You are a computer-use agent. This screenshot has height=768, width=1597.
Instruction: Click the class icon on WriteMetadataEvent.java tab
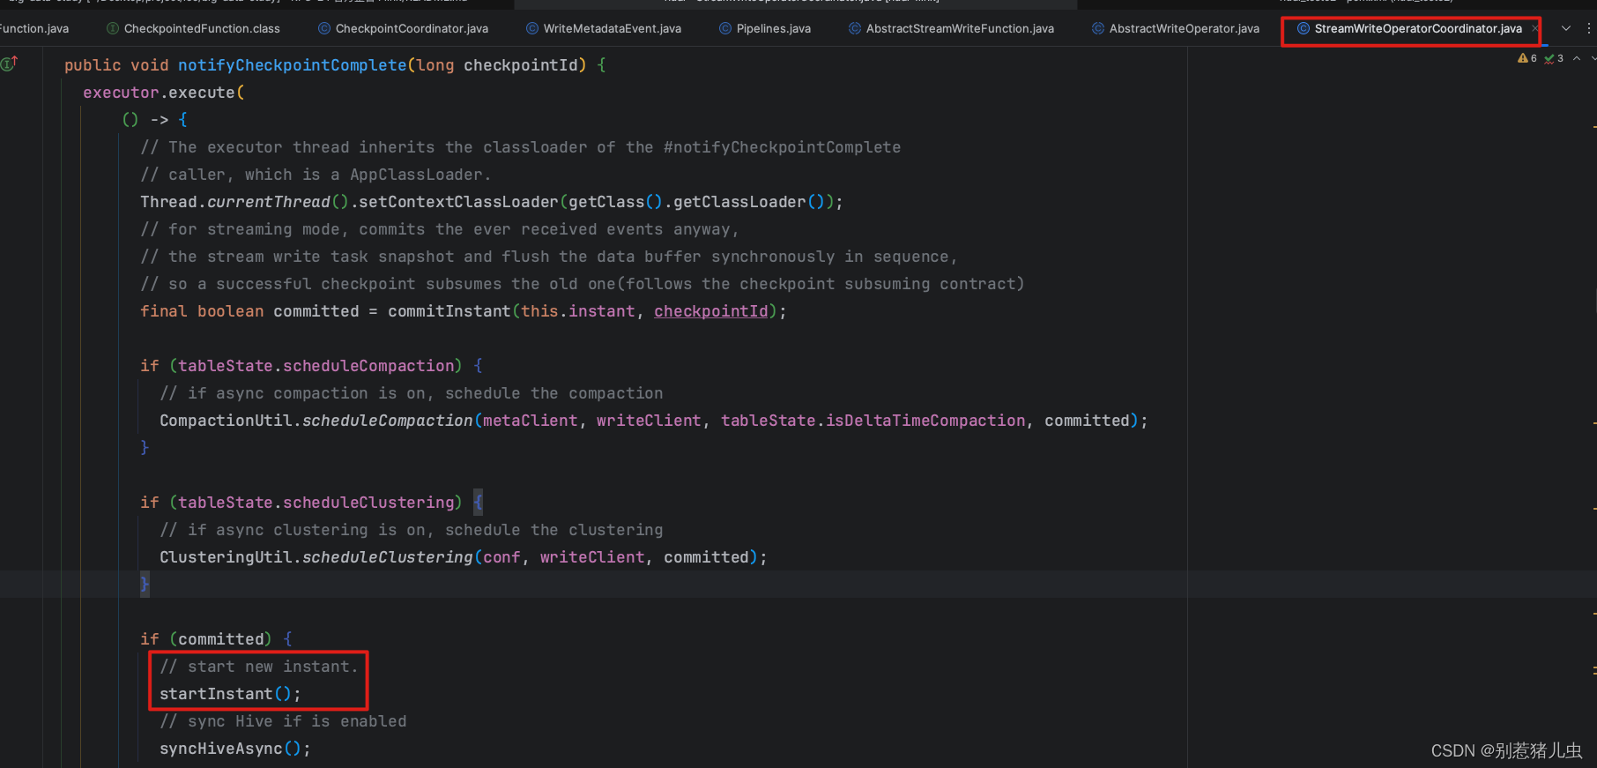[532, 28]
